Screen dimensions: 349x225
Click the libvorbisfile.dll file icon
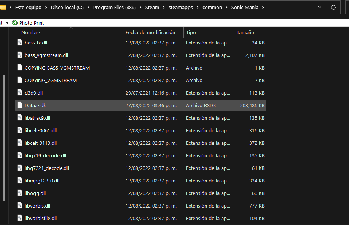(x=20, y=218)
